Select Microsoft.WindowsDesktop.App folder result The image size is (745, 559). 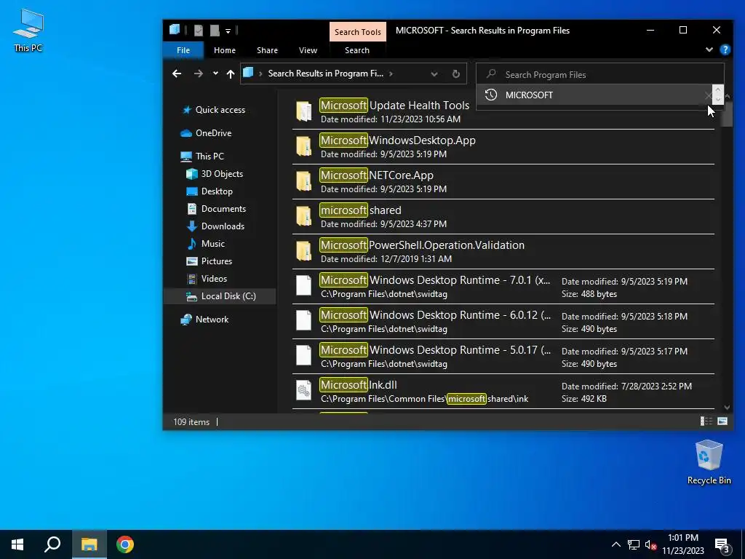click(x=503, y=147)
